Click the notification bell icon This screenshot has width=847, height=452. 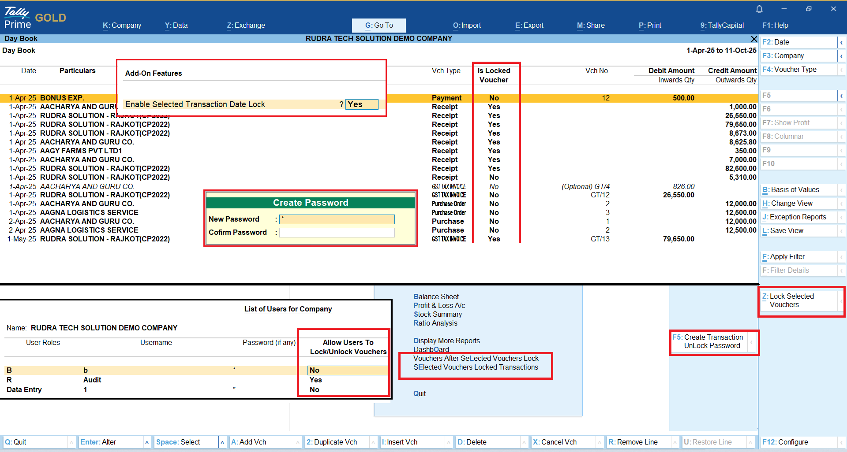tap(759, 9)
